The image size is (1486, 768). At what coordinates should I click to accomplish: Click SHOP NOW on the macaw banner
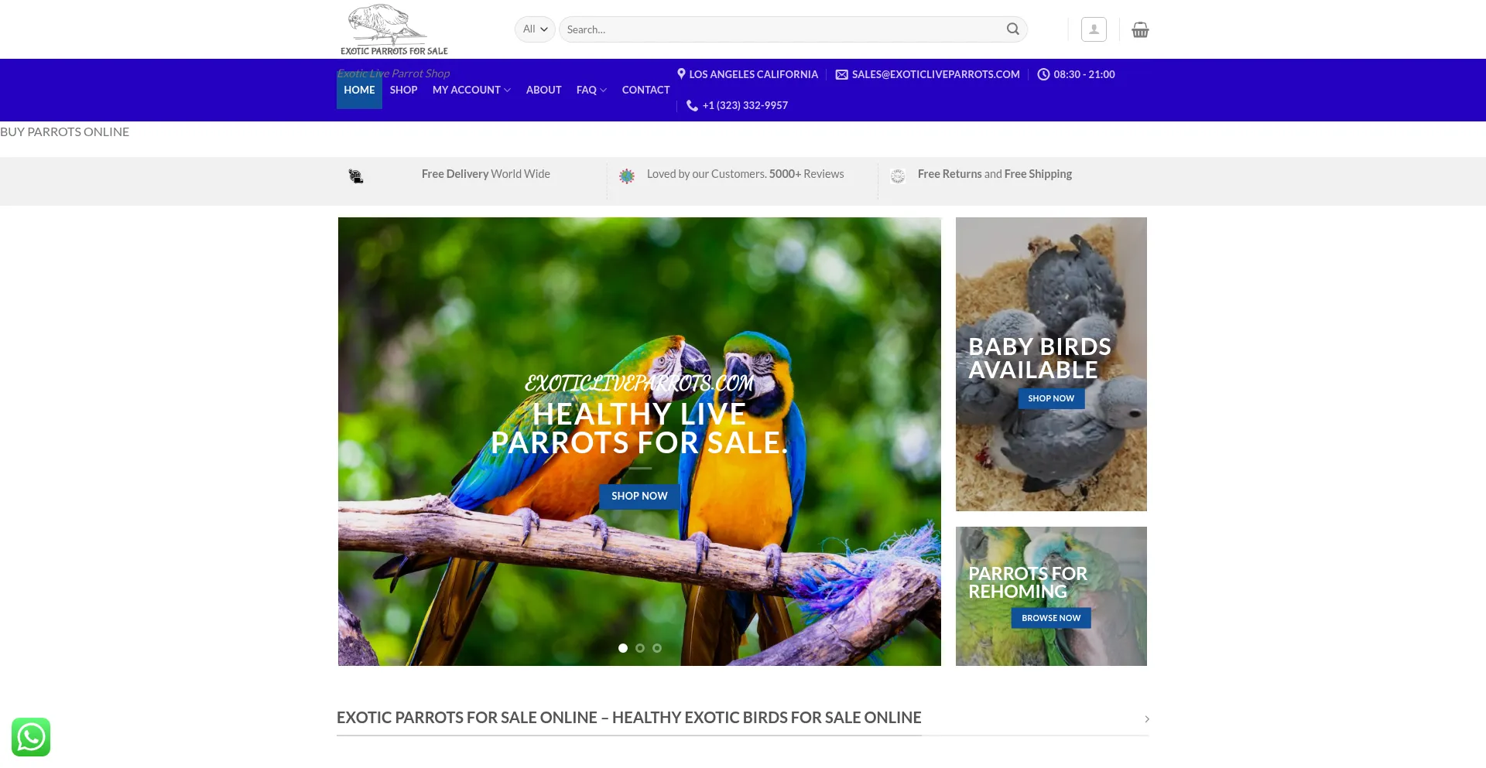(x=639, y=496)
